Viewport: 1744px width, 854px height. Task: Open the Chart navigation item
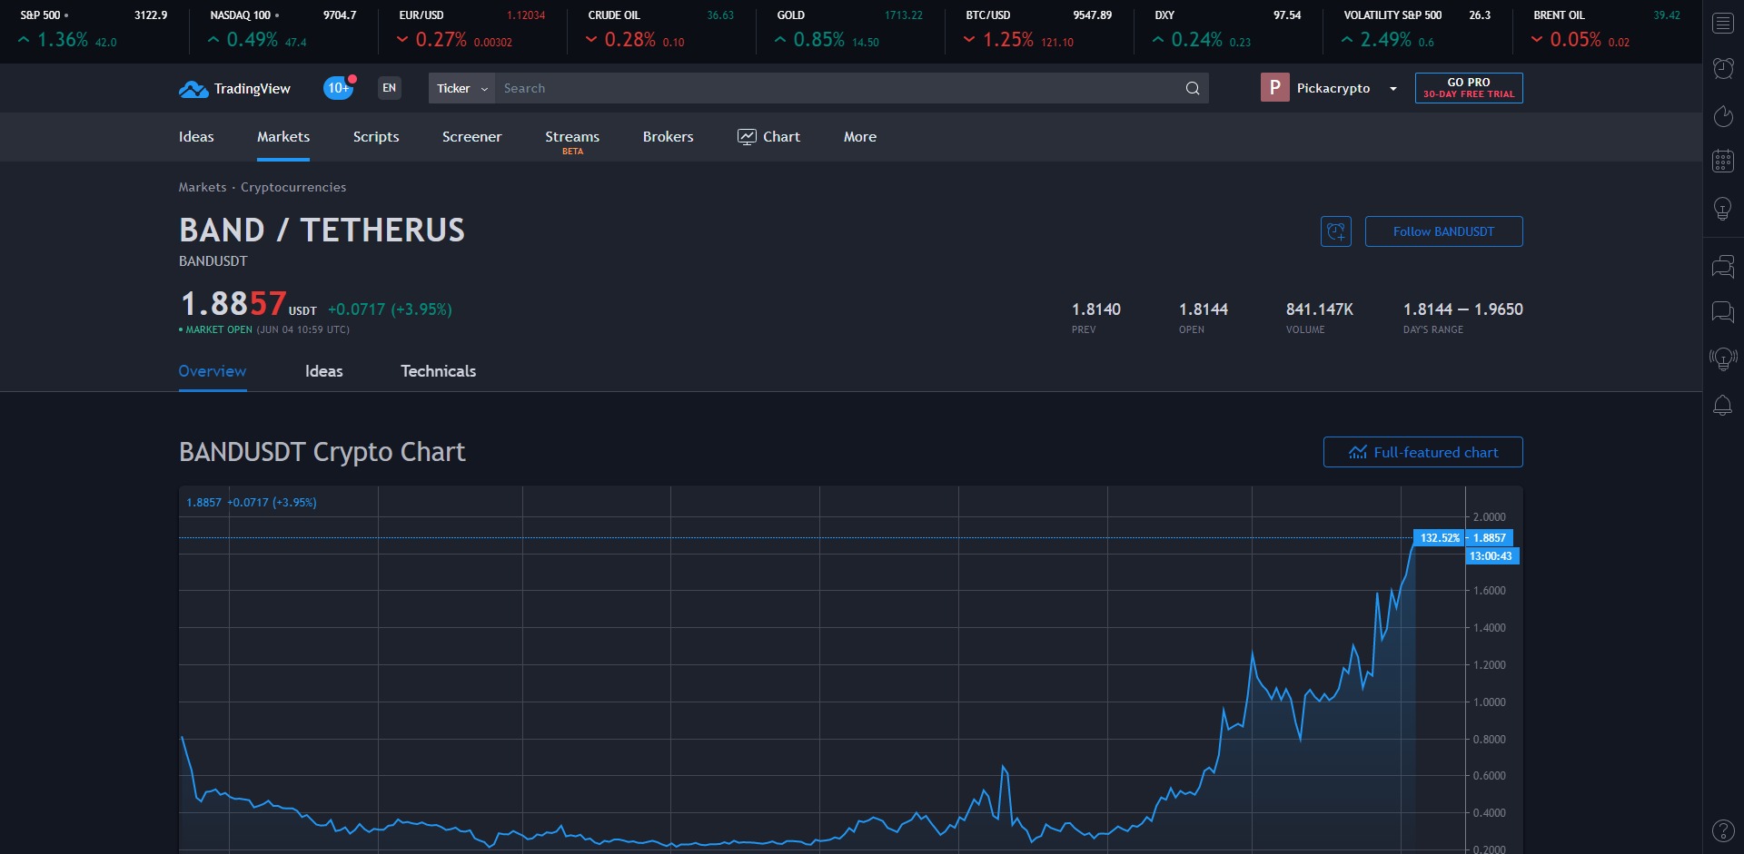click(768, 137)
